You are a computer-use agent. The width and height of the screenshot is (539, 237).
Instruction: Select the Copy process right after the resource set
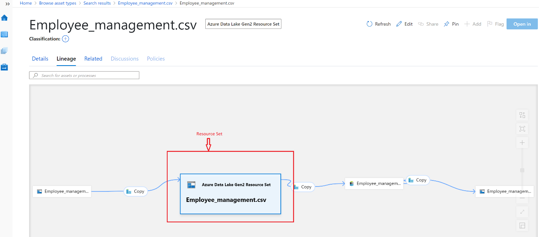tap(303, 187)
